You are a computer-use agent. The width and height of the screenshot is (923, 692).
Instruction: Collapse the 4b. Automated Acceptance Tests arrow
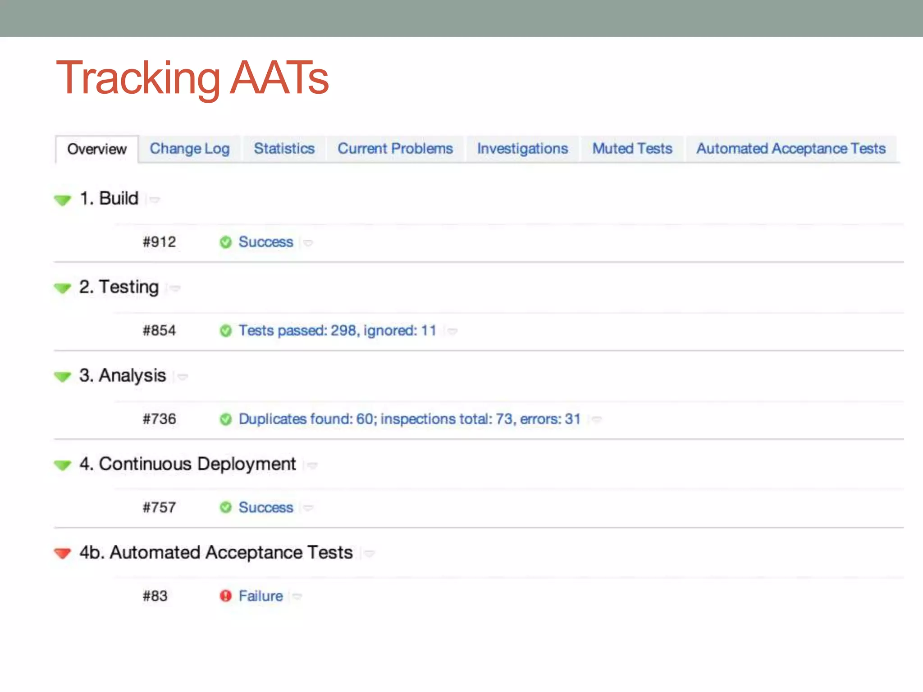63,553
